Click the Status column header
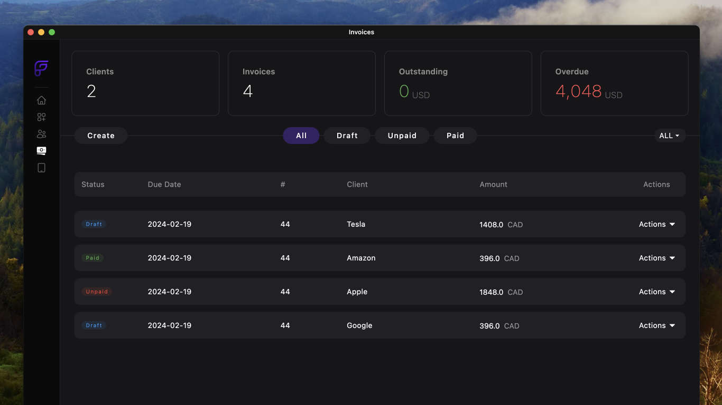 pos(93,185)
